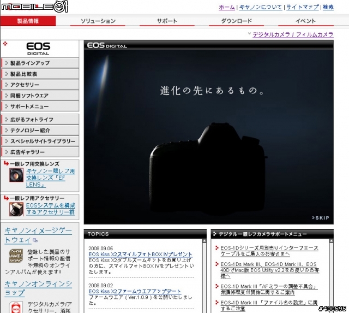
Task: Open EOS-1D Mark III AFミラー notice link
Action: pos(269,290)
